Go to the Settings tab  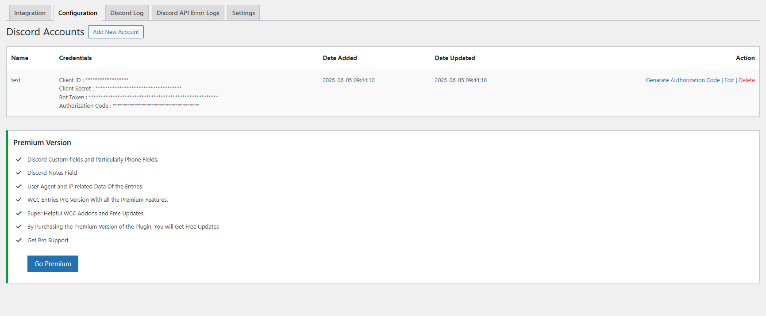[x=243, y=13]
